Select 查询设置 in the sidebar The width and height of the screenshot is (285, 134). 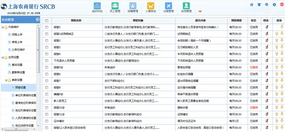coord(17,65)
